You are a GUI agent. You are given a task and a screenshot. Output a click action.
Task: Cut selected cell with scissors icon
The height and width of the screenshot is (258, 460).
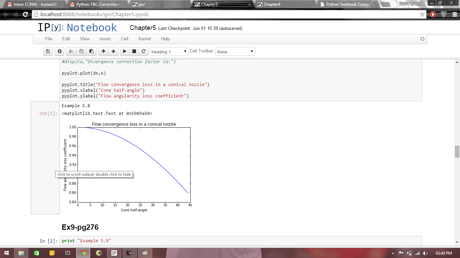pyautogui.click(x=71, y=51)
